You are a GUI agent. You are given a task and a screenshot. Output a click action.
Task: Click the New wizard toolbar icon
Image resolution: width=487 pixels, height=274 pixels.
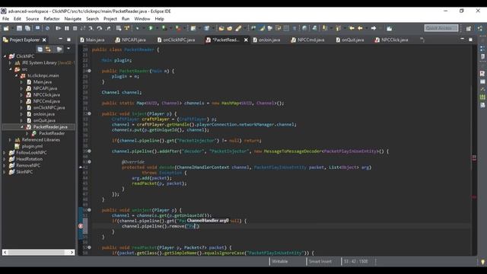6,28
